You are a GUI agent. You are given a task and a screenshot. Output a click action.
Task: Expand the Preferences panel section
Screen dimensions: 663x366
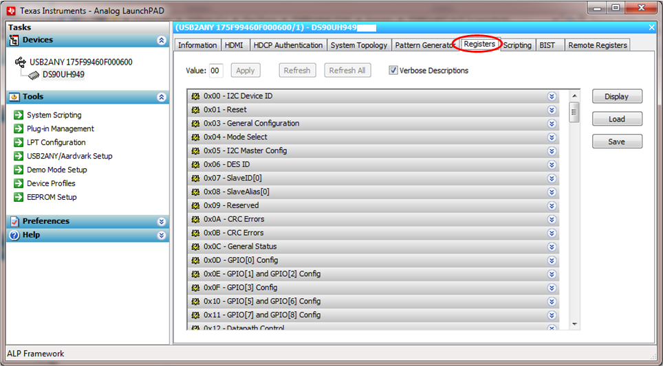click(x=162, y=221)
